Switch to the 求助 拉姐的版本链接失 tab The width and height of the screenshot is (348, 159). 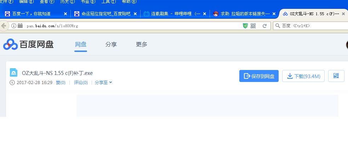pyautogui.click(x=245, y=14)
